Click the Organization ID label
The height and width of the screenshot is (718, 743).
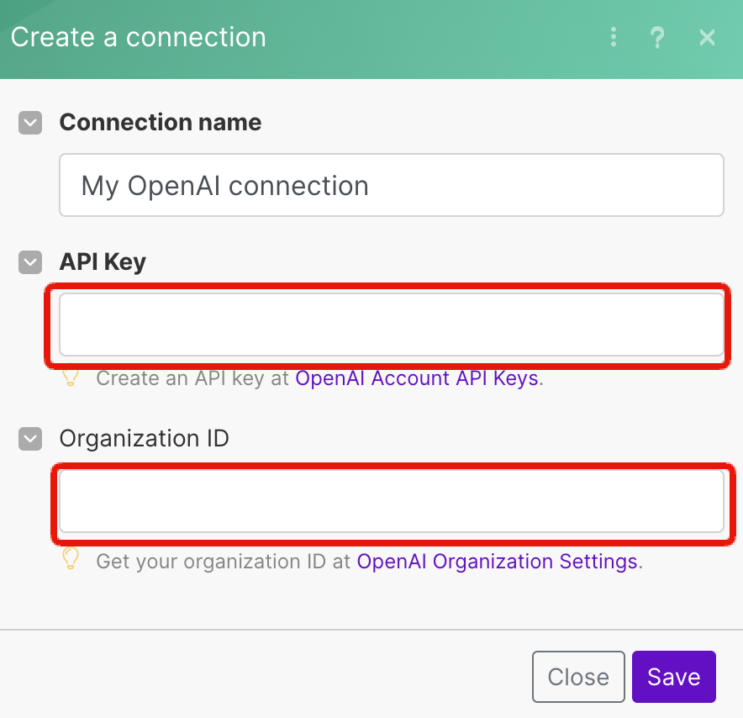[144, 438]
